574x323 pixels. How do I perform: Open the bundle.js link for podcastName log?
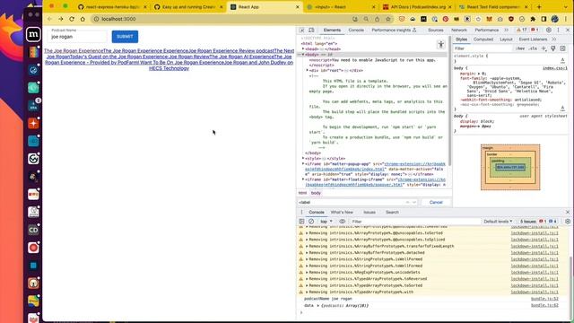544,299
